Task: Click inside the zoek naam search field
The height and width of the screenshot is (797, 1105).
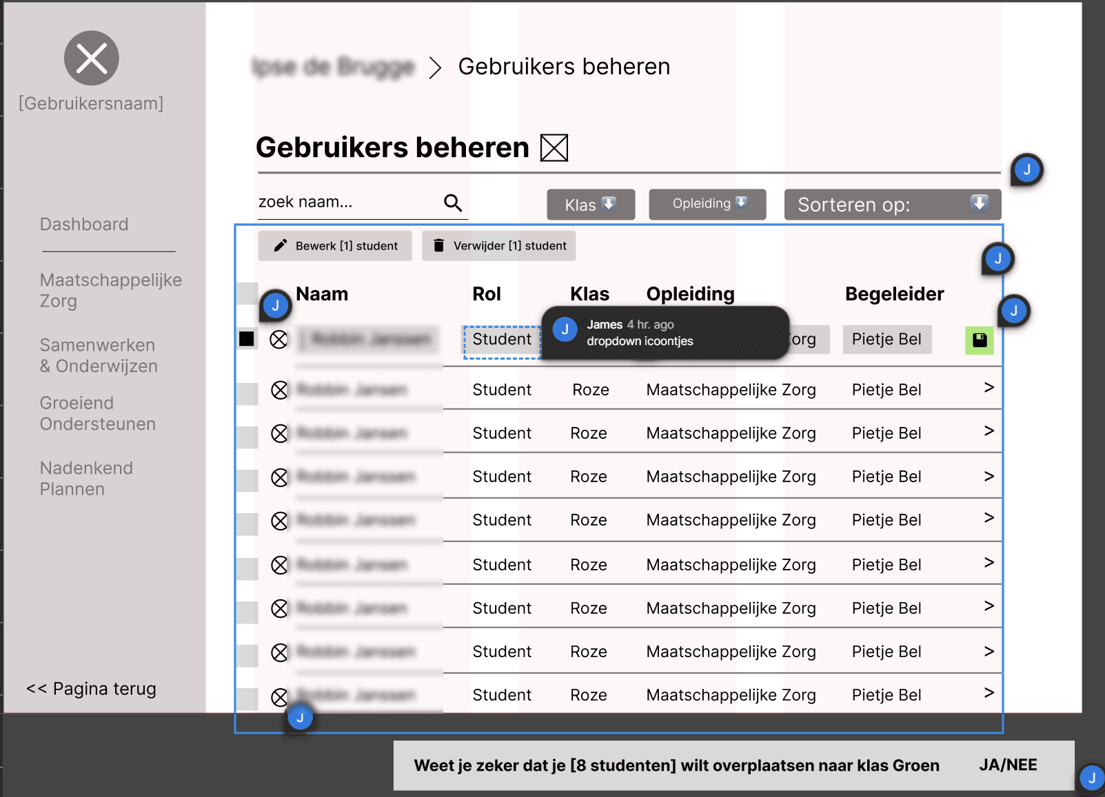Action: [331, 202]
